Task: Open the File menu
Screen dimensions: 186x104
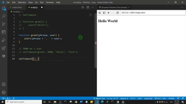Action: [x=8, y=2]
